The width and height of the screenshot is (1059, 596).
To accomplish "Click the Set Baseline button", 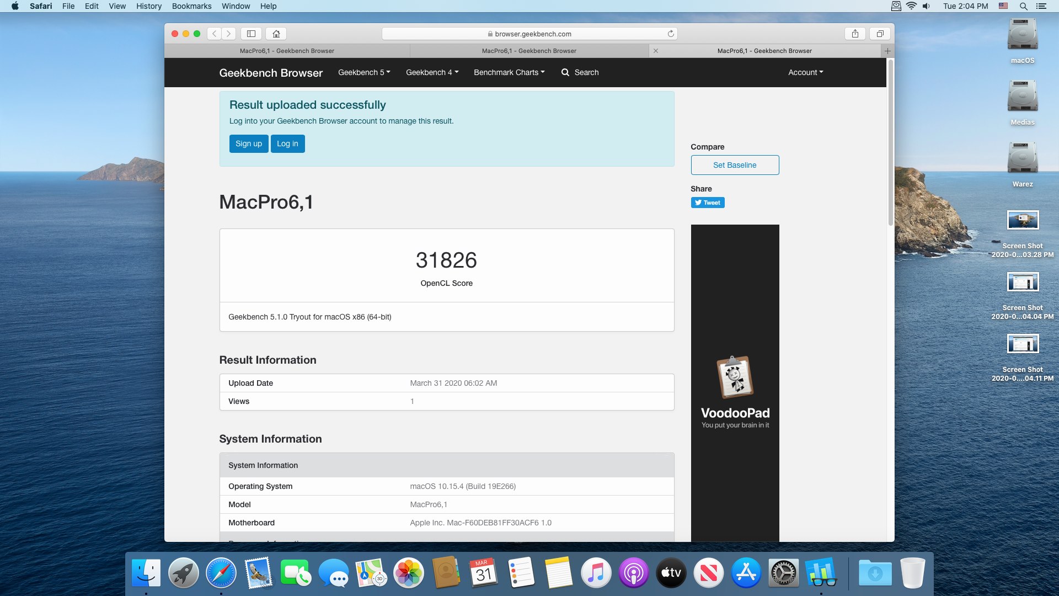I will pyautogui.click(x=735, y=165).
